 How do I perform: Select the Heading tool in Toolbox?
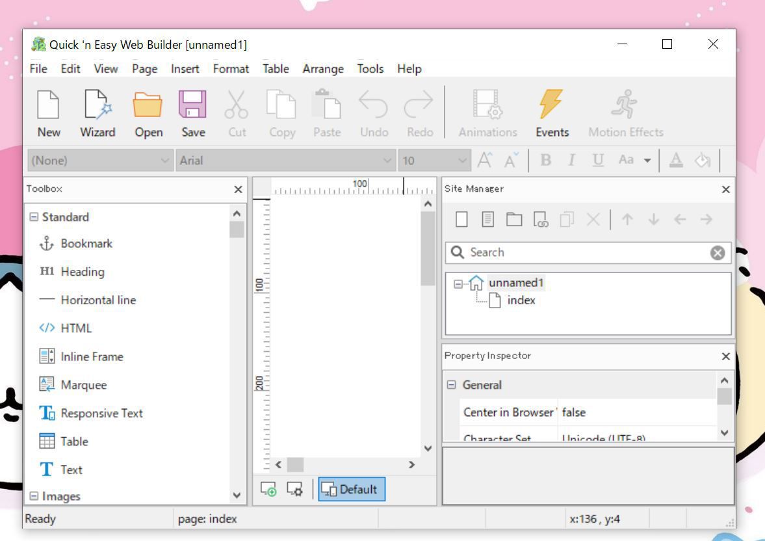pyautogui.click(x=72, y=272)
